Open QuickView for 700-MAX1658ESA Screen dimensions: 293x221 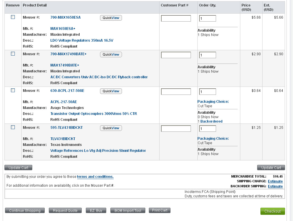coord(111,18)
